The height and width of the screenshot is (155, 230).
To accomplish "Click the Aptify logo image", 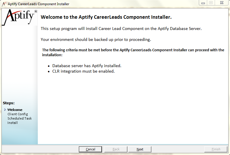I will pyautogui.click(x=20, y=17).
